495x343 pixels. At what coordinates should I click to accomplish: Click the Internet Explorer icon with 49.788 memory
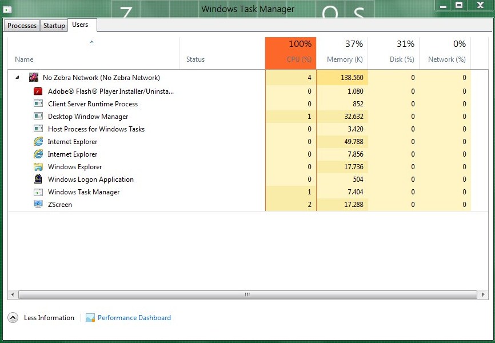point(38,142)
